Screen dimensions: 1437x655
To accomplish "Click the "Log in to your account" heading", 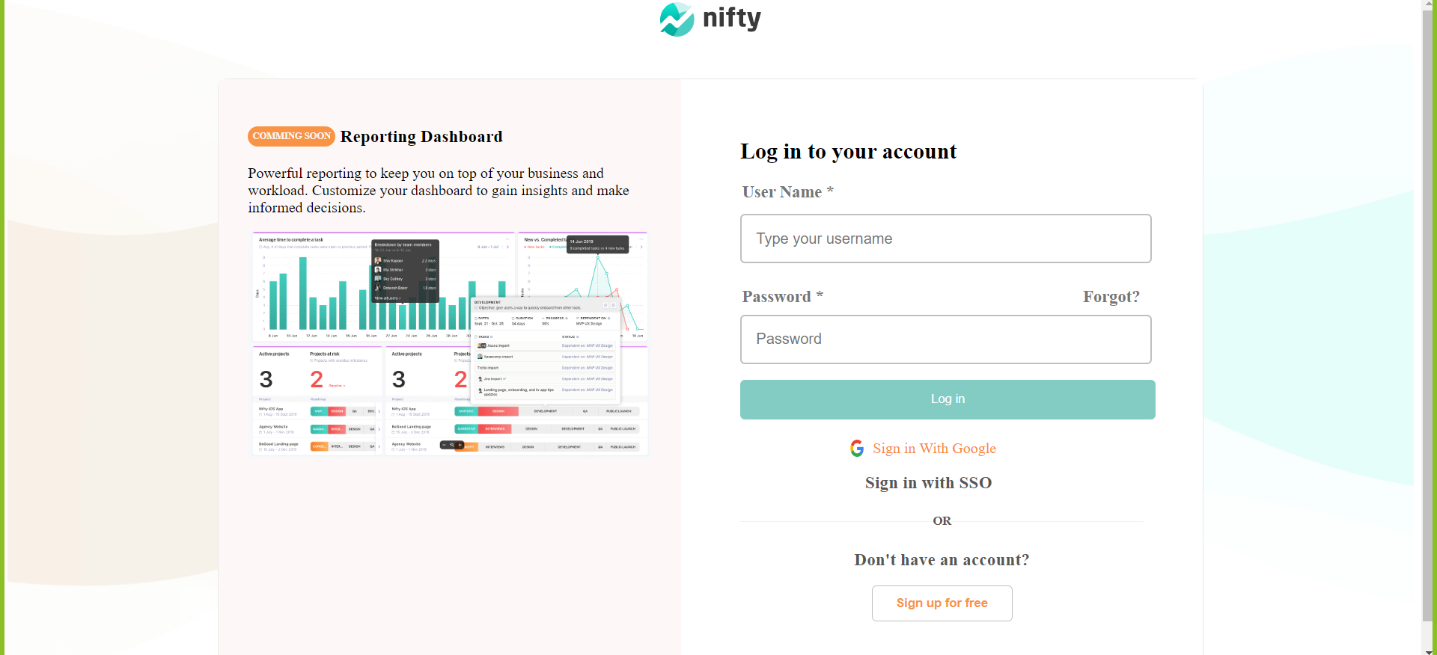I will coord(848,152).
